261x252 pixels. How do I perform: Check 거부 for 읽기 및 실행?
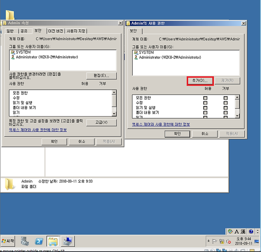225,108
